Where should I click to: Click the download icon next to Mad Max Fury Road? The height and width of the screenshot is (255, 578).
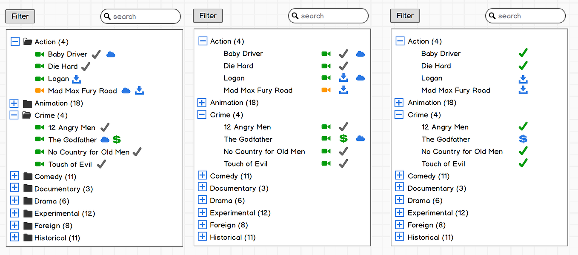(139, 91)
